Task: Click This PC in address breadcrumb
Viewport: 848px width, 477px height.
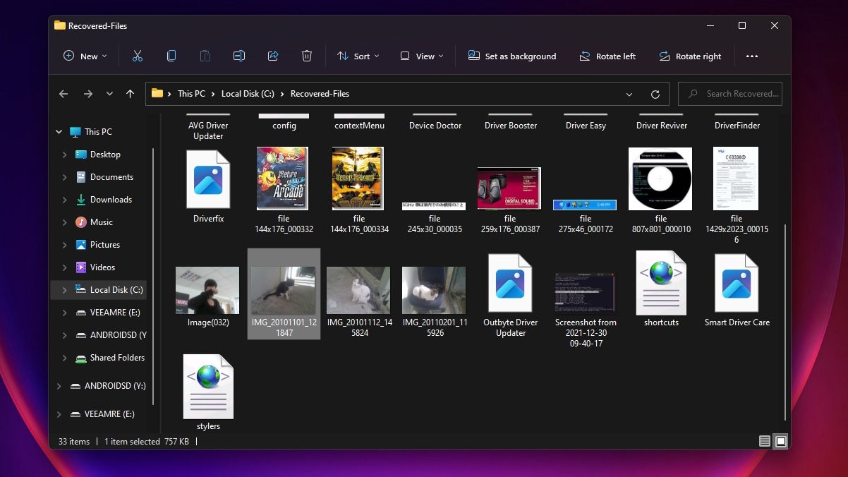Action: pyautogui.click(x=191, y=94)
